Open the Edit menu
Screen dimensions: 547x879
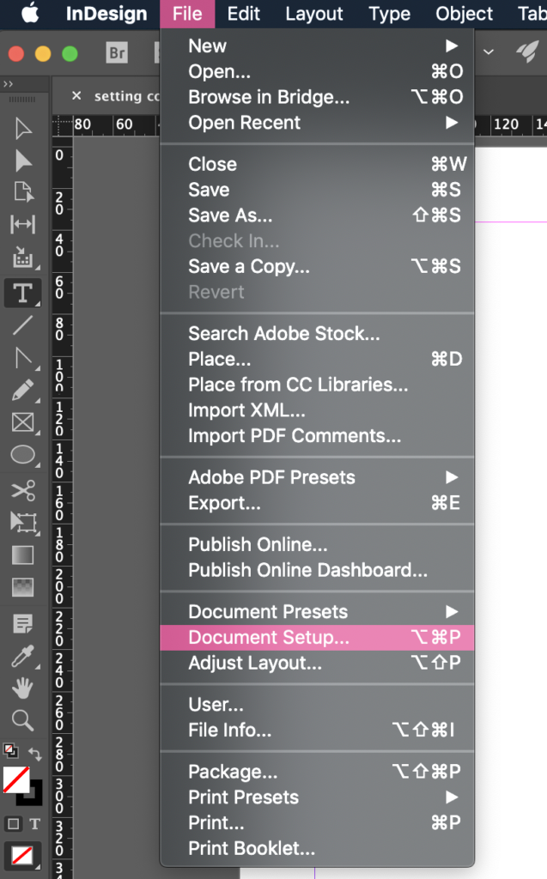(243, 14)
